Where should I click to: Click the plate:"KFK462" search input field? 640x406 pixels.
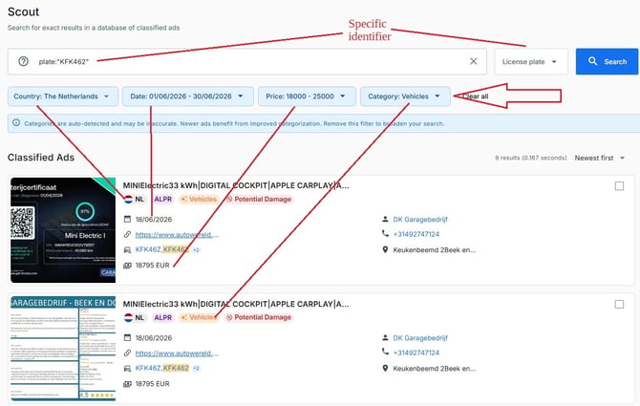tap(247, 61)
